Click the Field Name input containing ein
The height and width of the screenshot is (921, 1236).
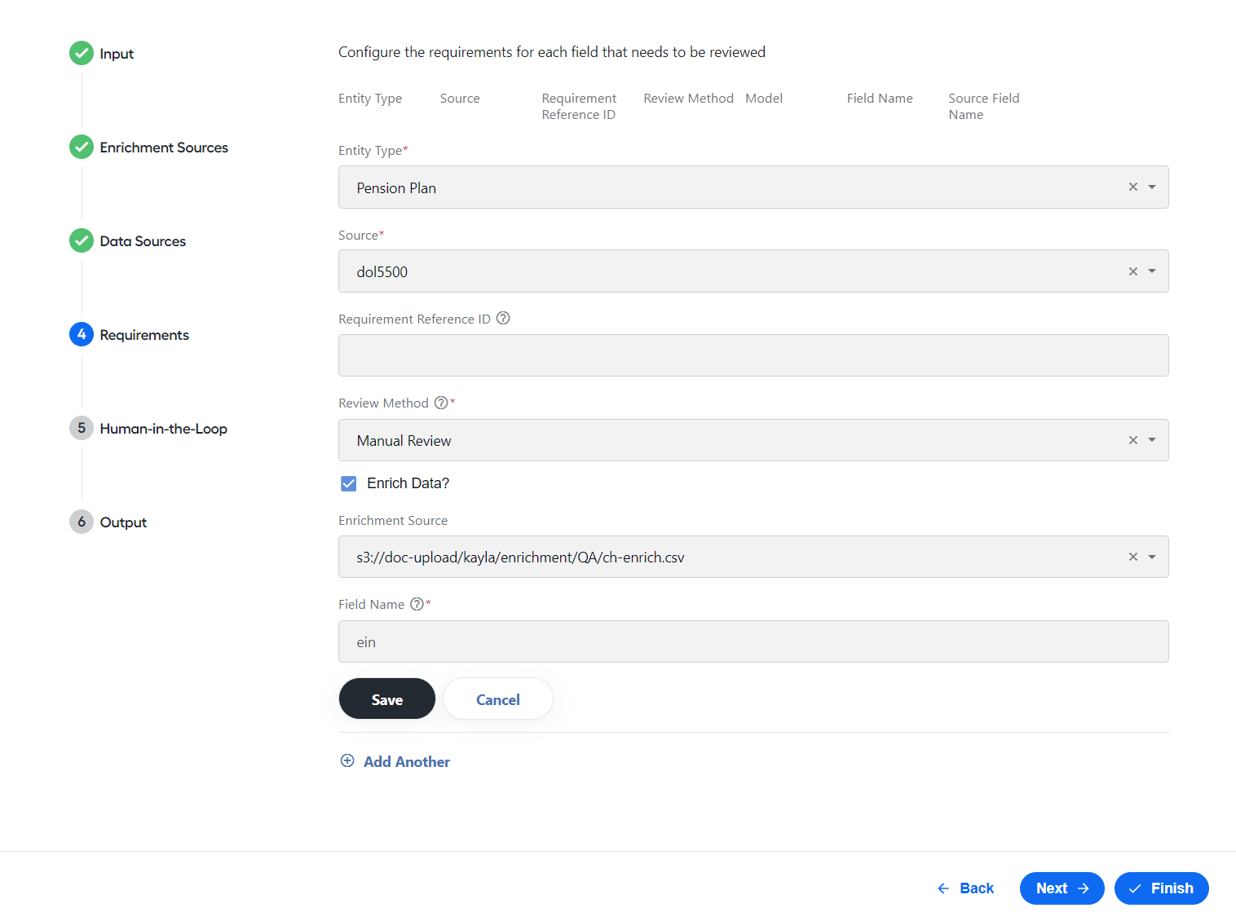click(753, 641)
